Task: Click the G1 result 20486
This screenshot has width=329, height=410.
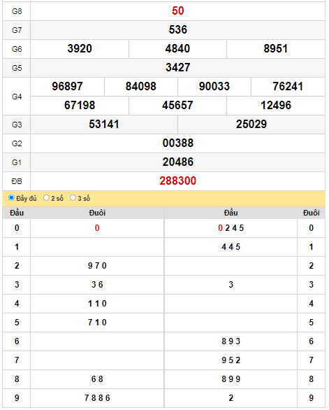Action: pyautogui.click(x=178, y=162)
